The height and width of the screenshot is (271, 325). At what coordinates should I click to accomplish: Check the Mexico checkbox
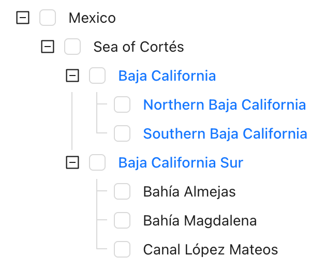point(48,18)
